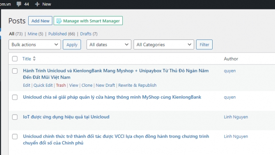The image size is (275, 155).
Task: Click Rewrite & Republish row action
Action: click(137, 85)
